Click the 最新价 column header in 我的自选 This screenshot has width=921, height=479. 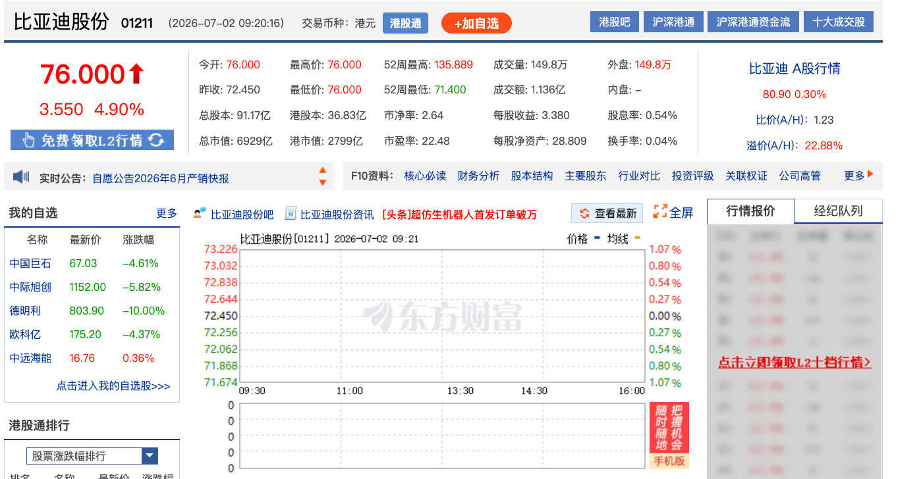[85, 239]
